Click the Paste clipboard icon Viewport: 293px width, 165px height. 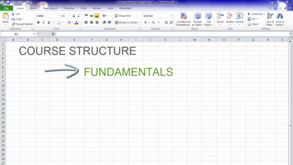[x=5, y=16]
